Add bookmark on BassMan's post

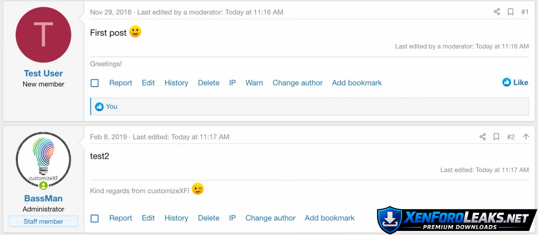click(330, 218)
